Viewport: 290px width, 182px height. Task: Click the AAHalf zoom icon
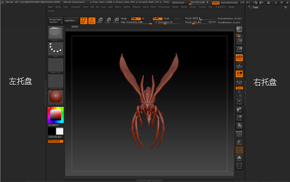[x=239, y=50]
